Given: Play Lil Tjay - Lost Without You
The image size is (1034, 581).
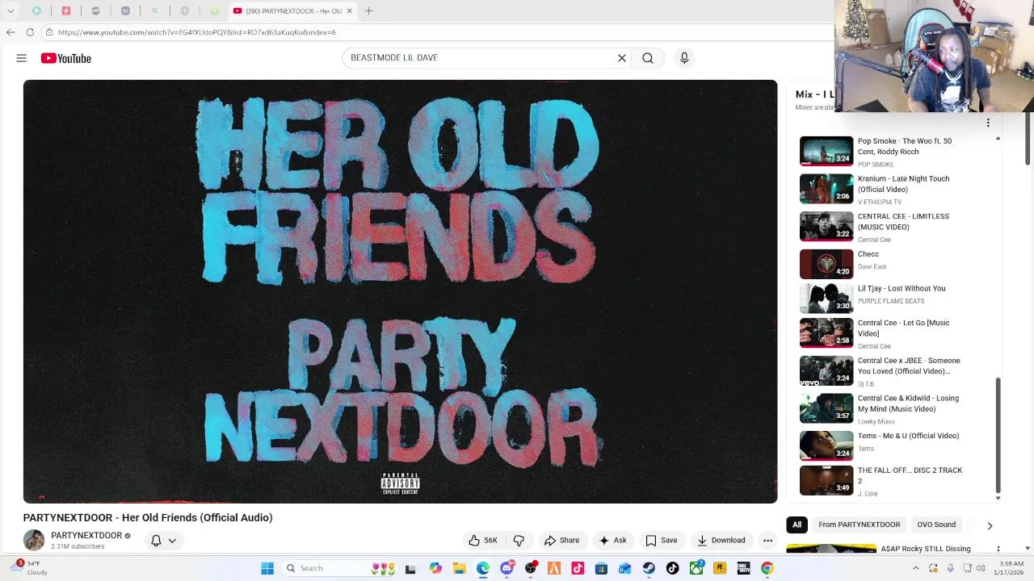Looking at the screenshot, I should click(883, 298).
